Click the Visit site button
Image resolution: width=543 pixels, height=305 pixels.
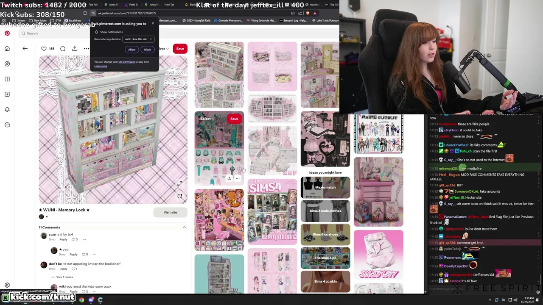pos(170,212)
